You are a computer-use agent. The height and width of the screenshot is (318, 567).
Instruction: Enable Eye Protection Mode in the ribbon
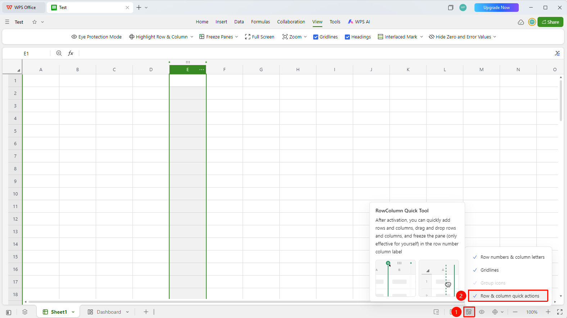[96, 37]
